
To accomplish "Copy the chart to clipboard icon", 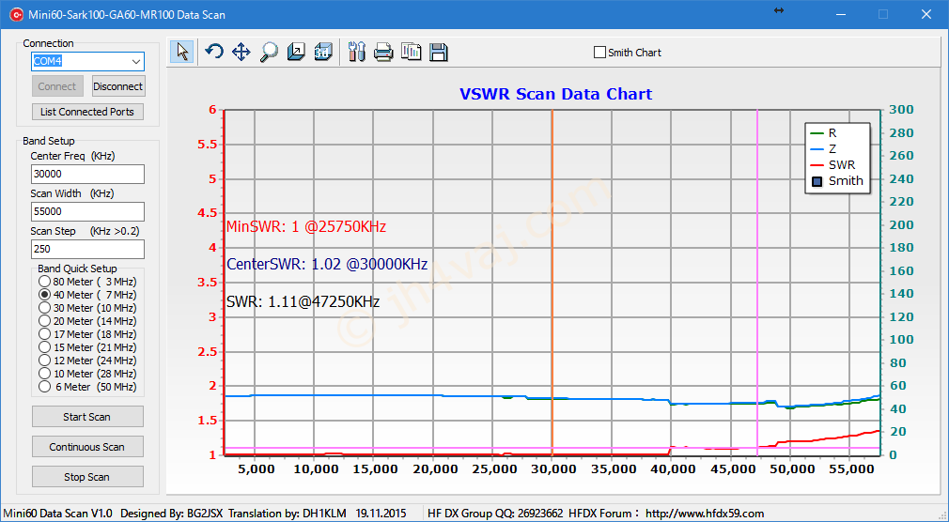I will (x=412, y=52).
